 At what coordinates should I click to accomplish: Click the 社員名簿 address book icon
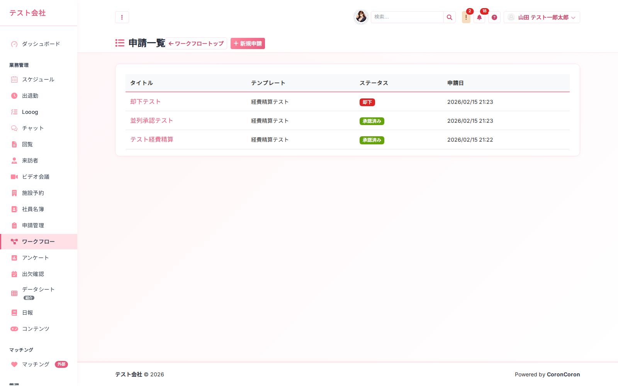pyautogui.click(x=14, y=209)
